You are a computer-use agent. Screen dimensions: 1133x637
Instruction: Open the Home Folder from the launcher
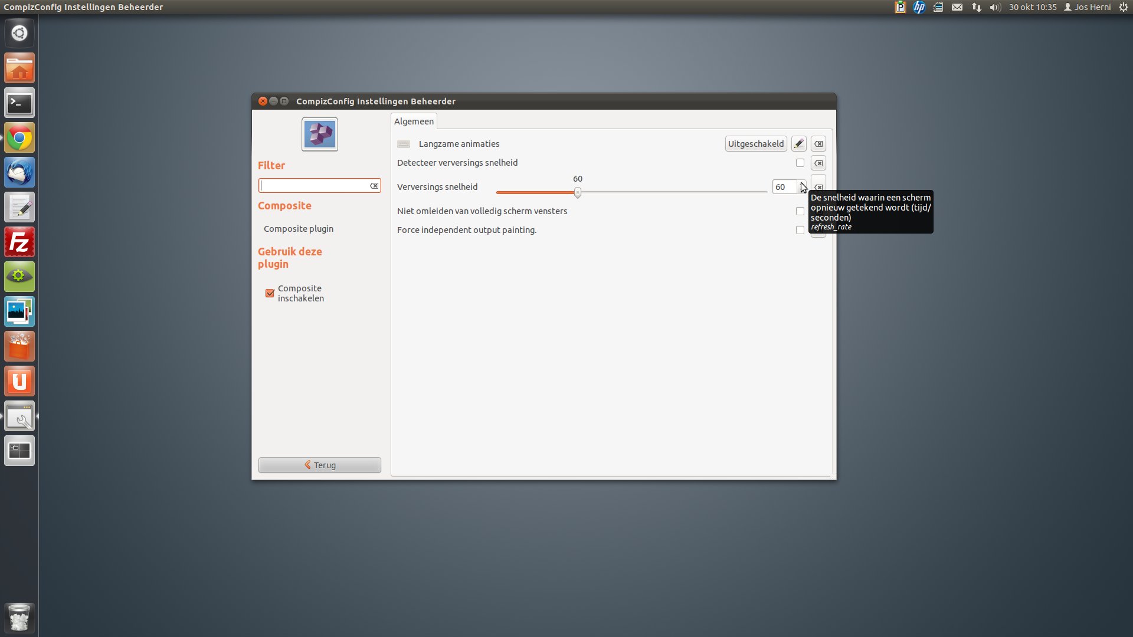[19, 68]
